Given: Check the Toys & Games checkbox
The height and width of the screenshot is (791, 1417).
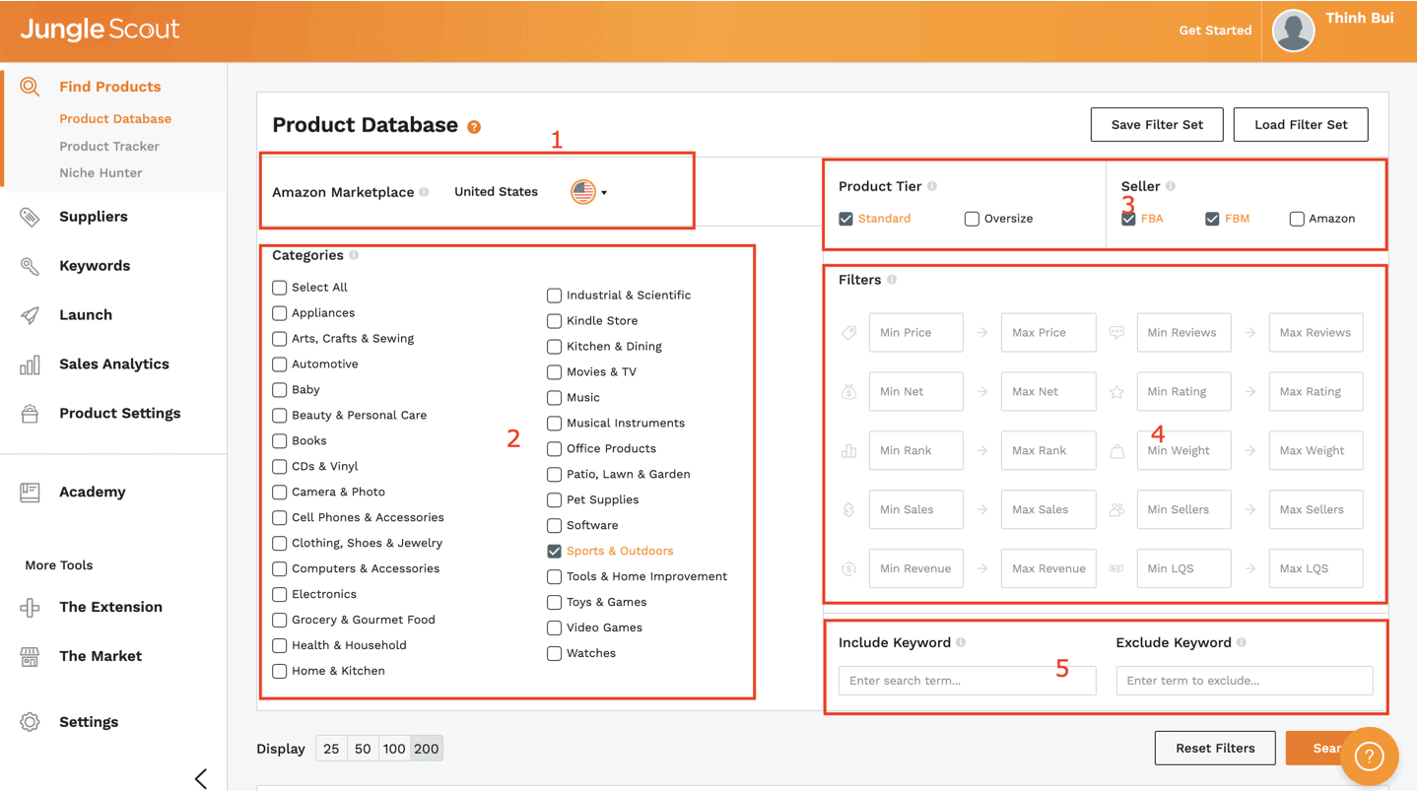Looking at the screenshot, I should (555, 603).
